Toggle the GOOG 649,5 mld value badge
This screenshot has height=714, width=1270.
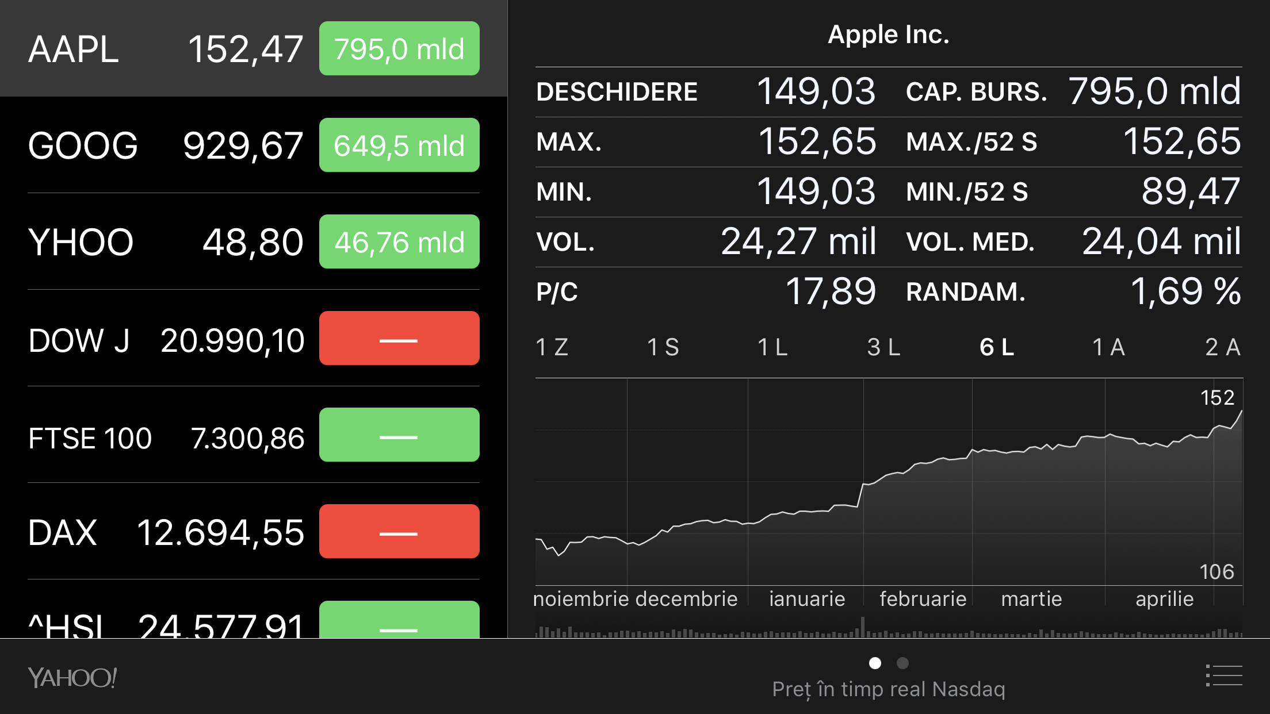click(x=399, y=145)
